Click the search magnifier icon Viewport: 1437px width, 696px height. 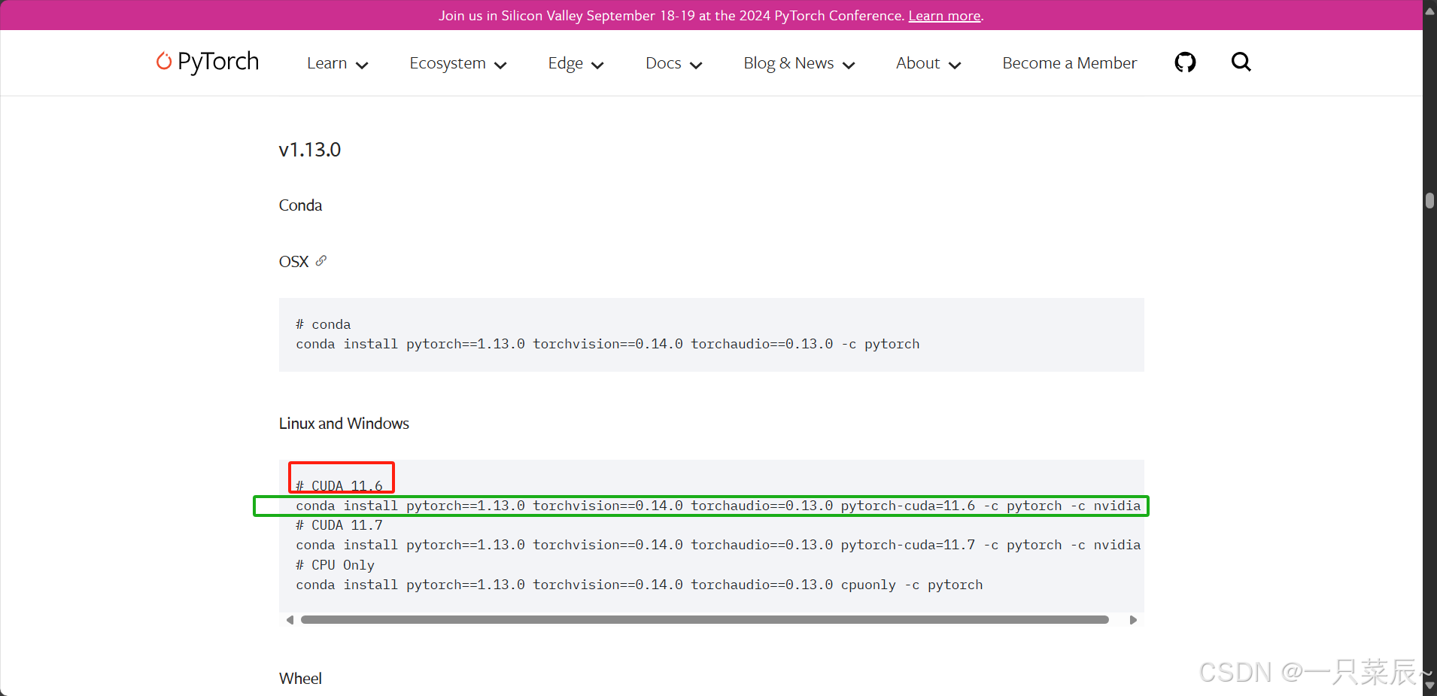pyautogui.click(x=1241, y=62)
